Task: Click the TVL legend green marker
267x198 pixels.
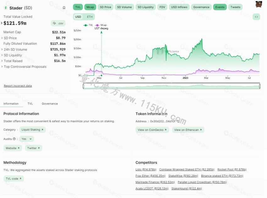Action: pyautogui.click(x=85, y=25)
